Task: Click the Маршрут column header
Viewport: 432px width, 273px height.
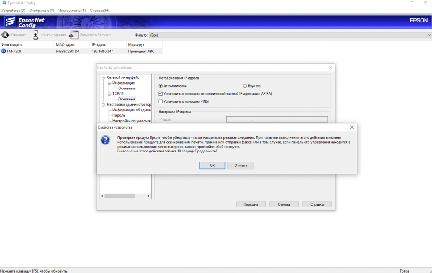Action: [144, 44]
